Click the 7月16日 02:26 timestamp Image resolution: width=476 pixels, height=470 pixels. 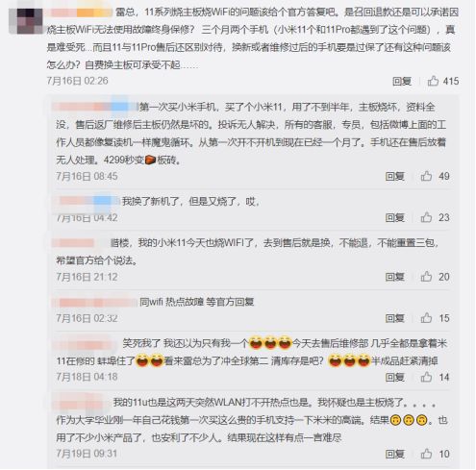pyautogui.click(x=77, y=81)
